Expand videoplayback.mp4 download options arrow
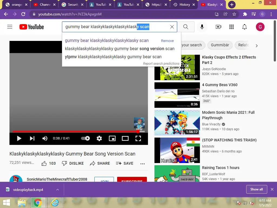The image size is (277, 208). point(58,190)
